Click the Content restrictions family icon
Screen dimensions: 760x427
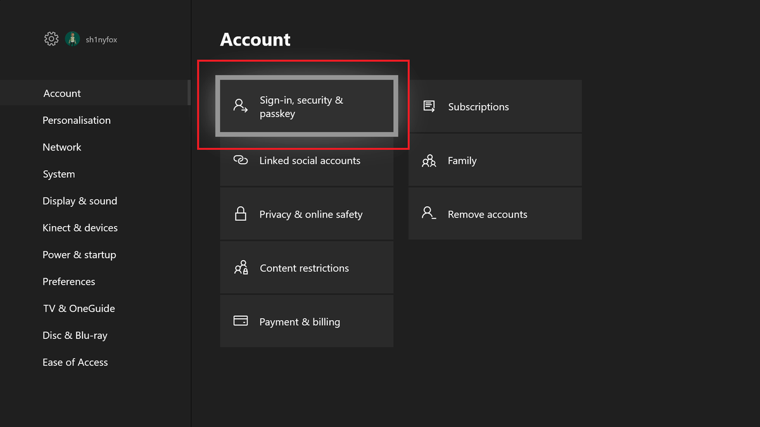[x=241, y=267]
